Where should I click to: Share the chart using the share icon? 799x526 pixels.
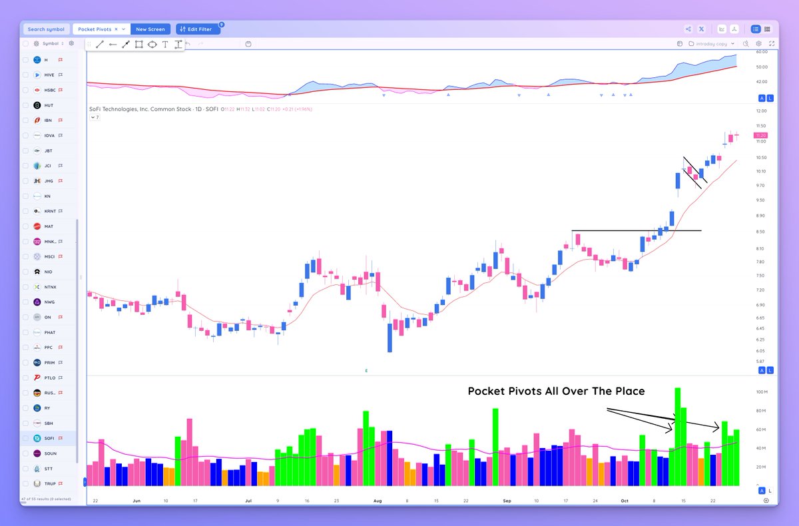(688, 29)
